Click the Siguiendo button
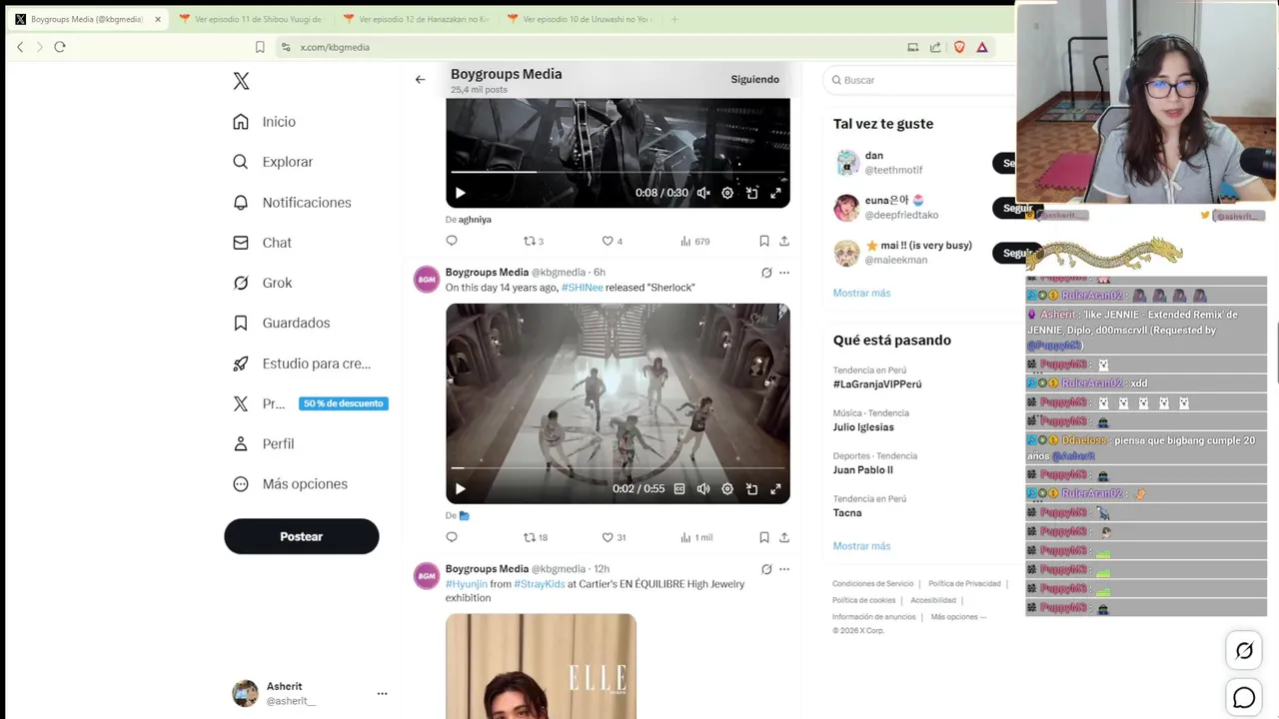 point(754,80)
